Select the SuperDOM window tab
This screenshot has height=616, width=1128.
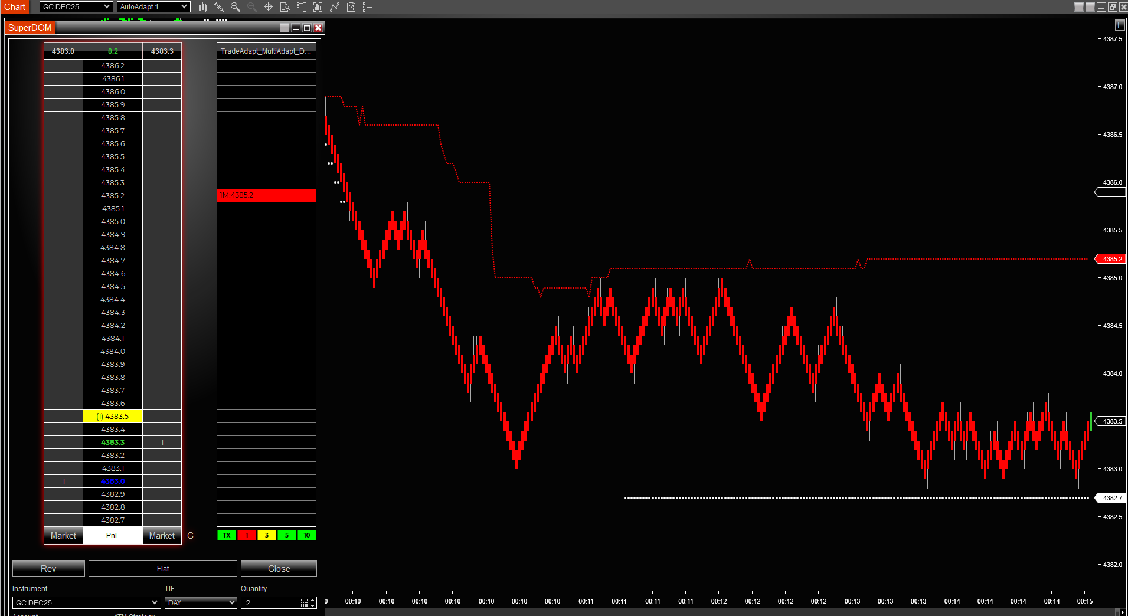(30, 28)
